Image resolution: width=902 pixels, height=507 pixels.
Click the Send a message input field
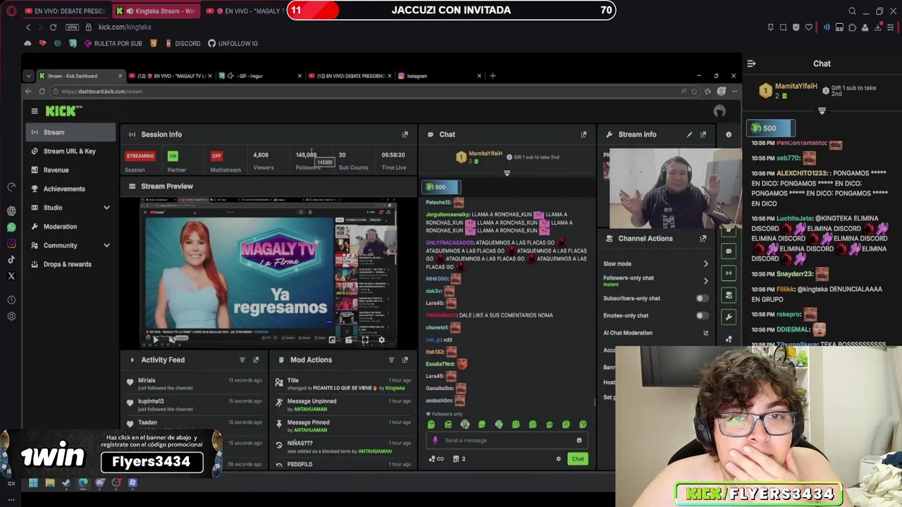(x=505, y=441)
